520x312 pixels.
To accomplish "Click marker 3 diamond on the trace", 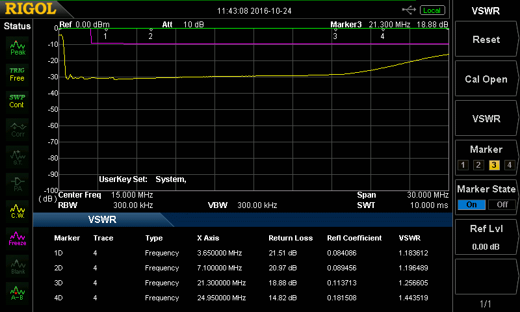I will click(335, 30).
